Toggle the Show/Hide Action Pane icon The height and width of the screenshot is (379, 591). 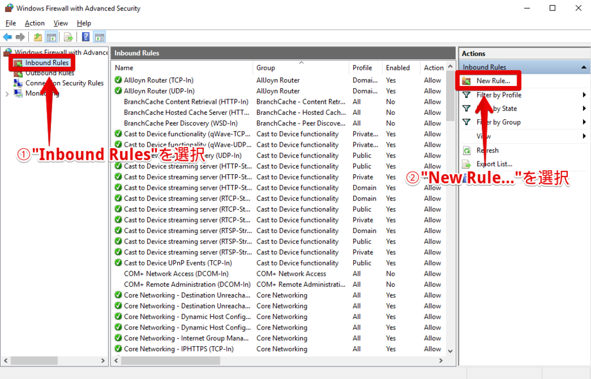pyautogui.click(x=99, y=37)
